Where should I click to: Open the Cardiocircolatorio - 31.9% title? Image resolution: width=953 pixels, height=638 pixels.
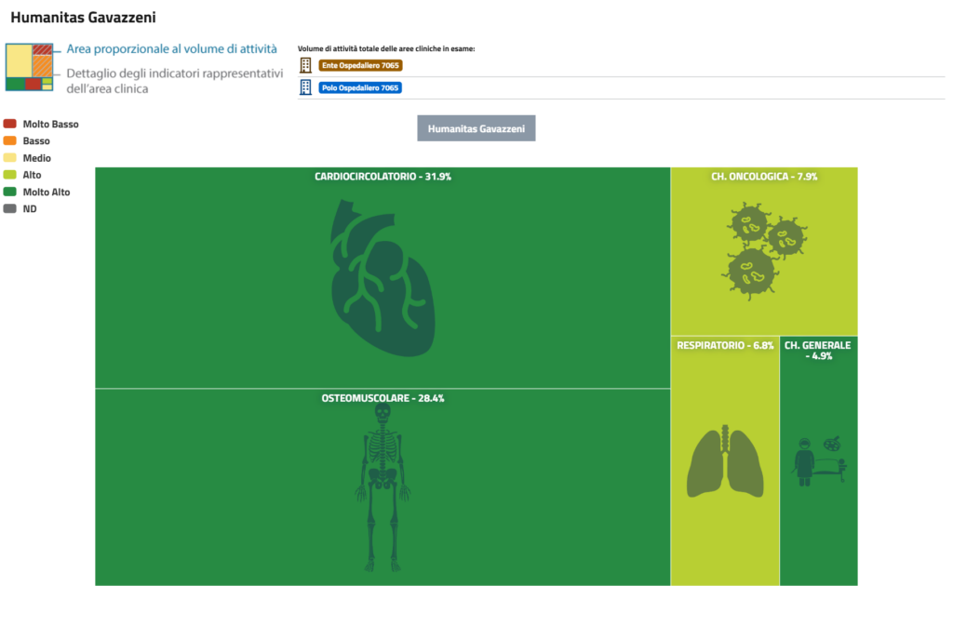tap(383, 176)
